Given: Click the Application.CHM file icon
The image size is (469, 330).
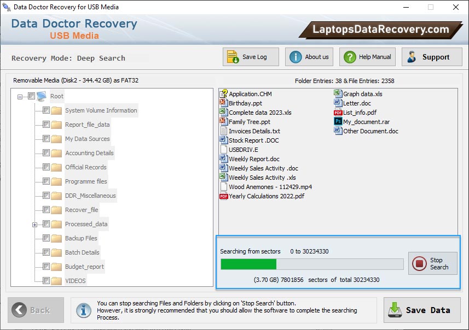Looking at the screenshot, I should [x=223, y=94].
